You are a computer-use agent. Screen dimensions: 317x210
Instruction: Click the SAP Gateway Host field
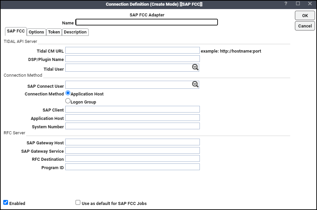[133, 142]
